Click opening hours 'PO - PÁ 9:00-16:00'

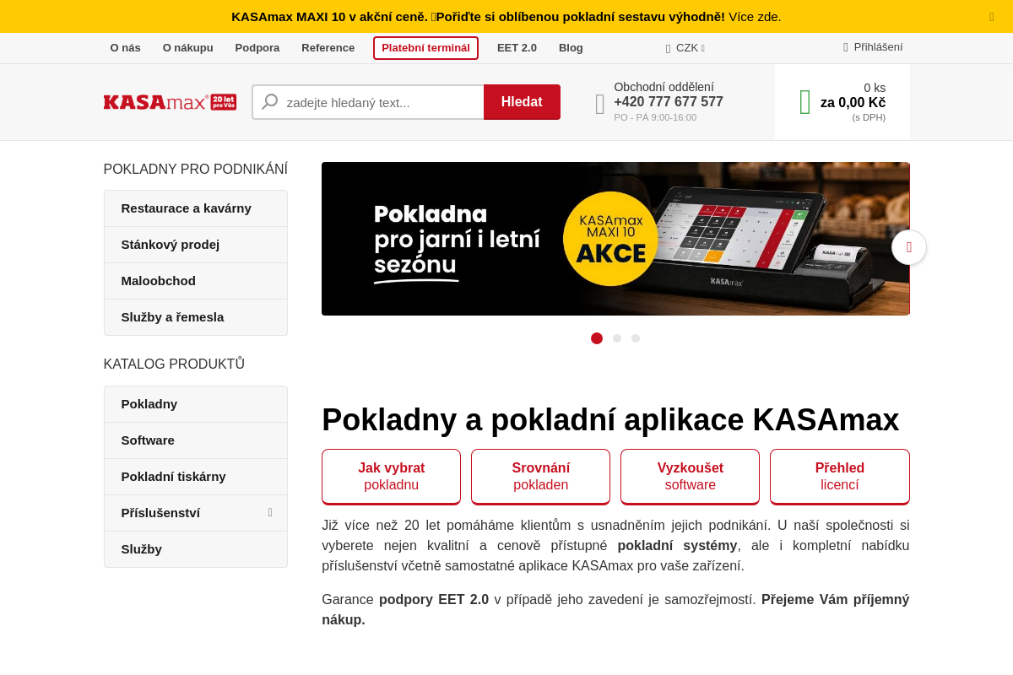[655, 117]
